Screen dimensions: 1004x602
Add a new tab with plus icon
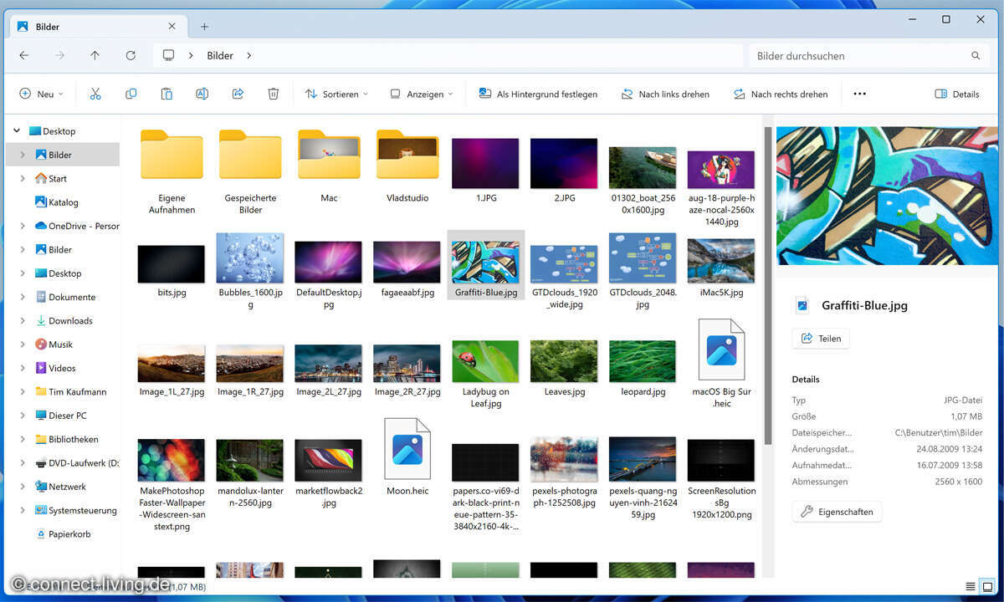[204, 27]
